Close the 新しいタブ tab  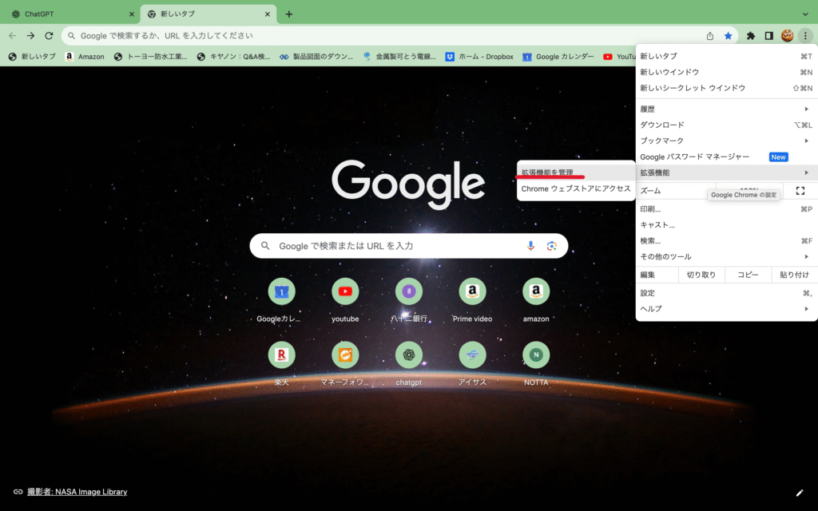tap(268, 14)
